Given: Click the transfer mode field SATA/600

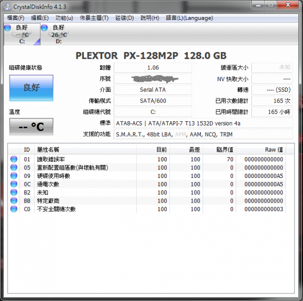Looking at the screenshot, I should pos(153,101).
